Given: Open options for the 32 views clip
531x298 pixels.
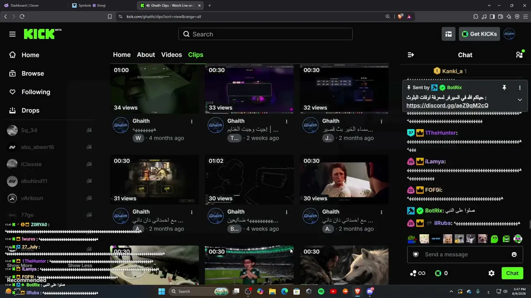Looking at the screenshot, I should [x=381, y=121].
